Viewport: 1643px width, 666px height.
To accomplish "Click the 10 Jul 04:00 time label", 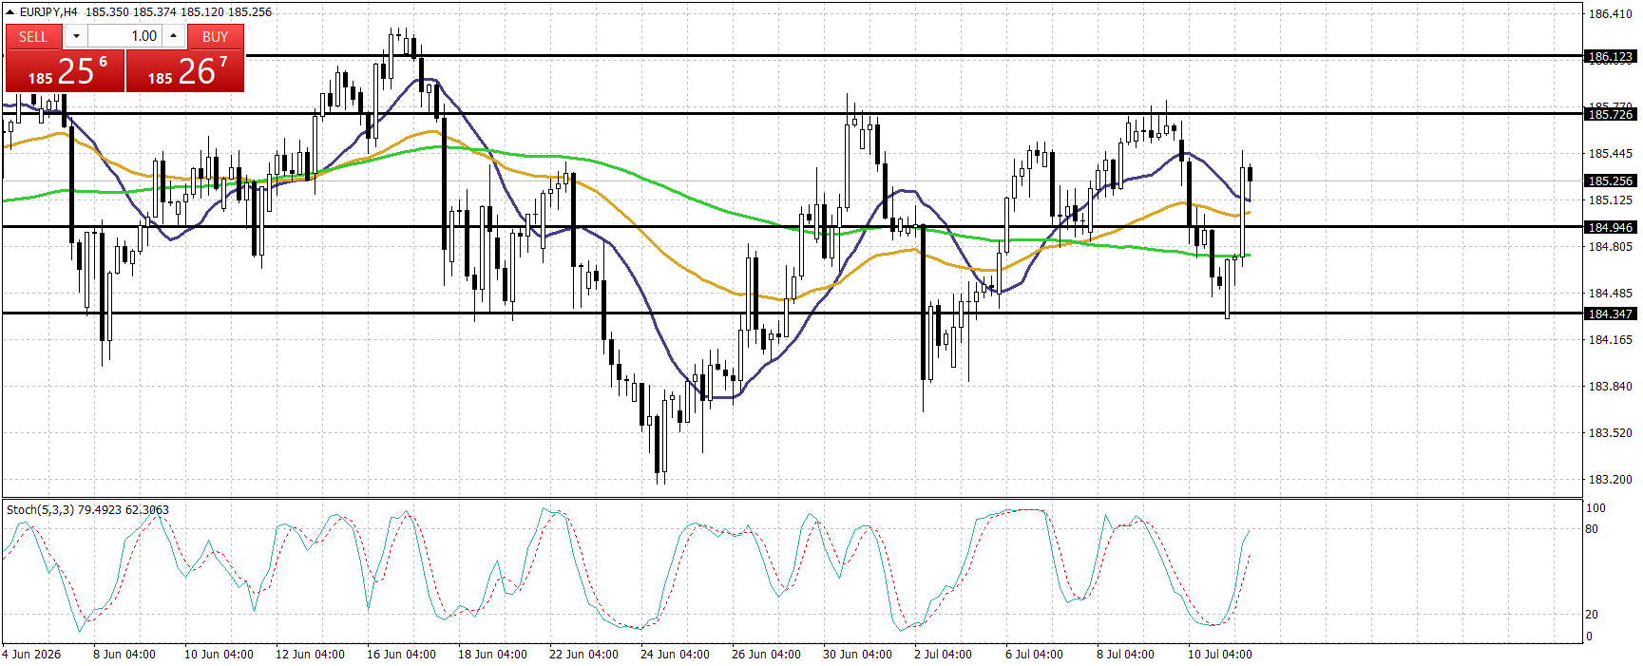I will point(1220,655).
